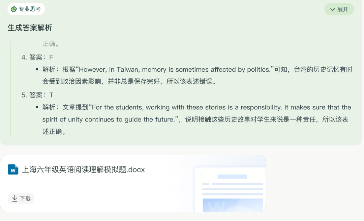Click the 生成答案解析 heading
Image resolution: width=364 pixels, height=221 pixels.
[x=30, y=28]
